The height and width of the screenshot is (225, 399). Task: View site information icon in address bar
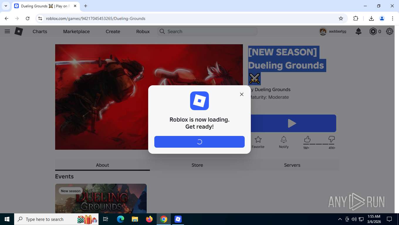pos(40,18)
